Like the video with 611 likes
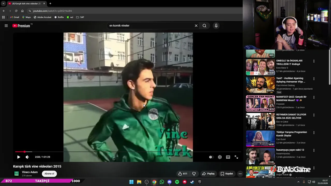The image size is (331, 186). [x=183, y=174]
